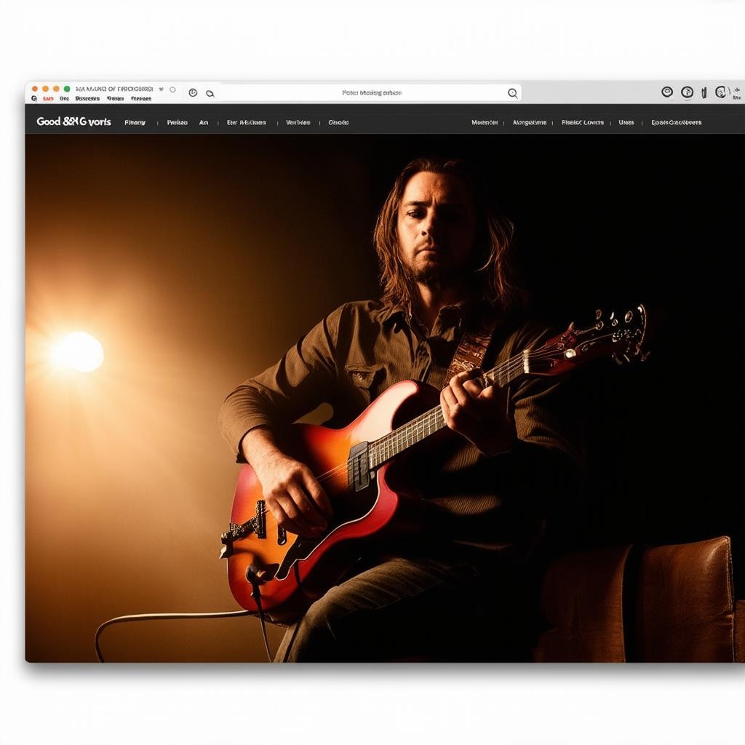Image resolution: width=745 pixels, height=745 pixels.
Task: Click the smiley-face icon left of address bar
Action: point(193,92)
